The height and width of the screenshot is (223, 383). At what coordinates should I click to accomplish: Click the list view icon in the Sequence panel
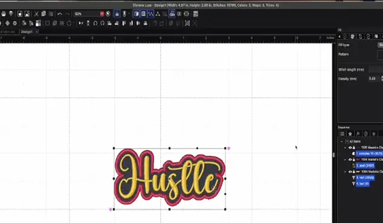click(x=342, y=134)
